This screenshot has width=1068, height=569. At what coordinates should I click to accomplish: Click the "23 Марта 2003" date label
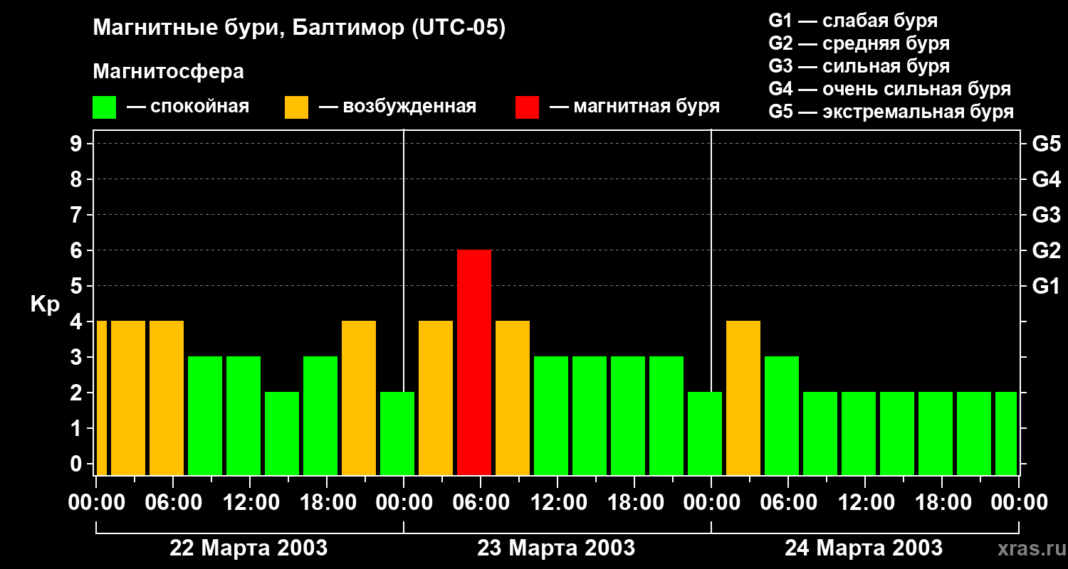coord(556,548)
